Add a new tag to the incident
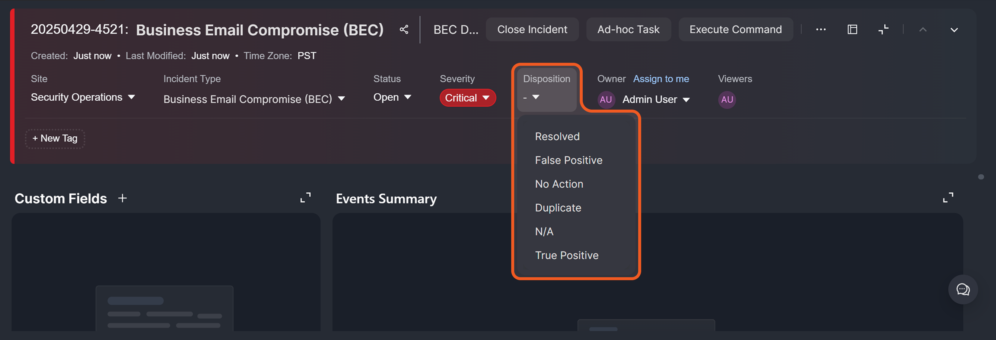The width and height of the screenshot is (996, 340). [x=55, y=139]
